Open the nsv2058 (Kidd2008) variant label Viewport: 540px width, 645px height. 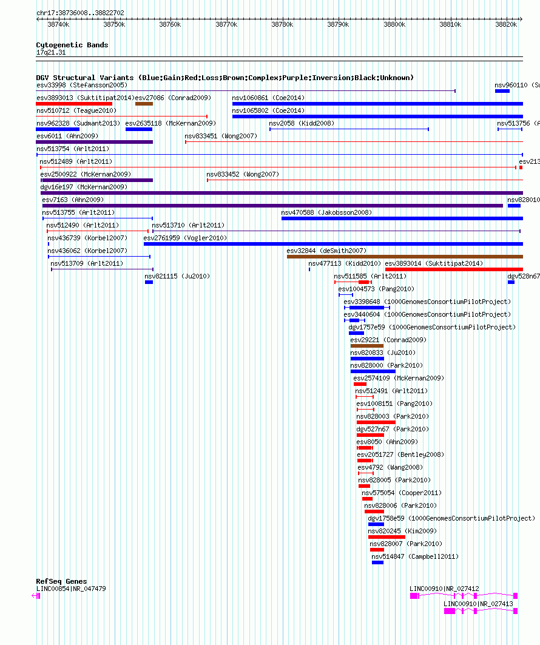pyautogui.click(x=302, y=123)
